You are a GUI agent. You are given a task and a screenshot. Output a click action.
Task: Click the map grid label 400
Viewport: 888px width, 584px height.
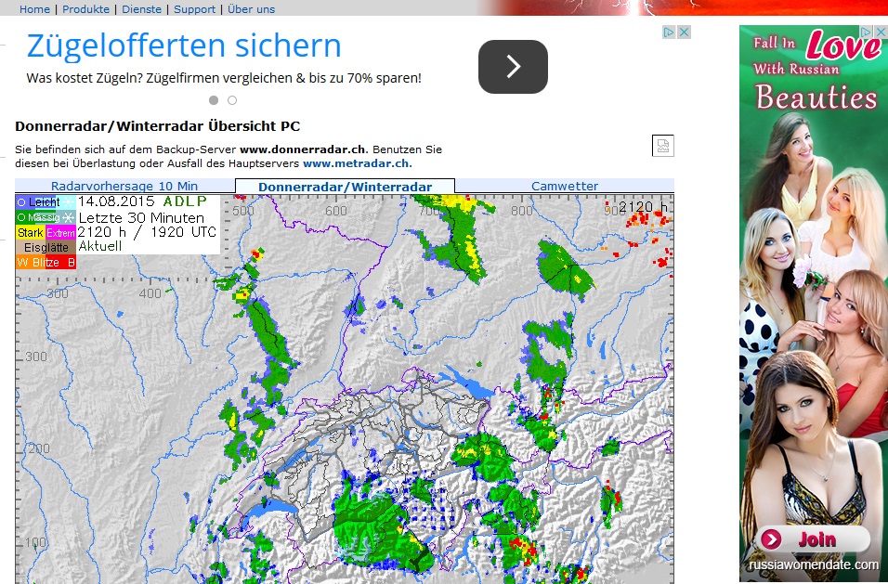(x=150, y=293)
